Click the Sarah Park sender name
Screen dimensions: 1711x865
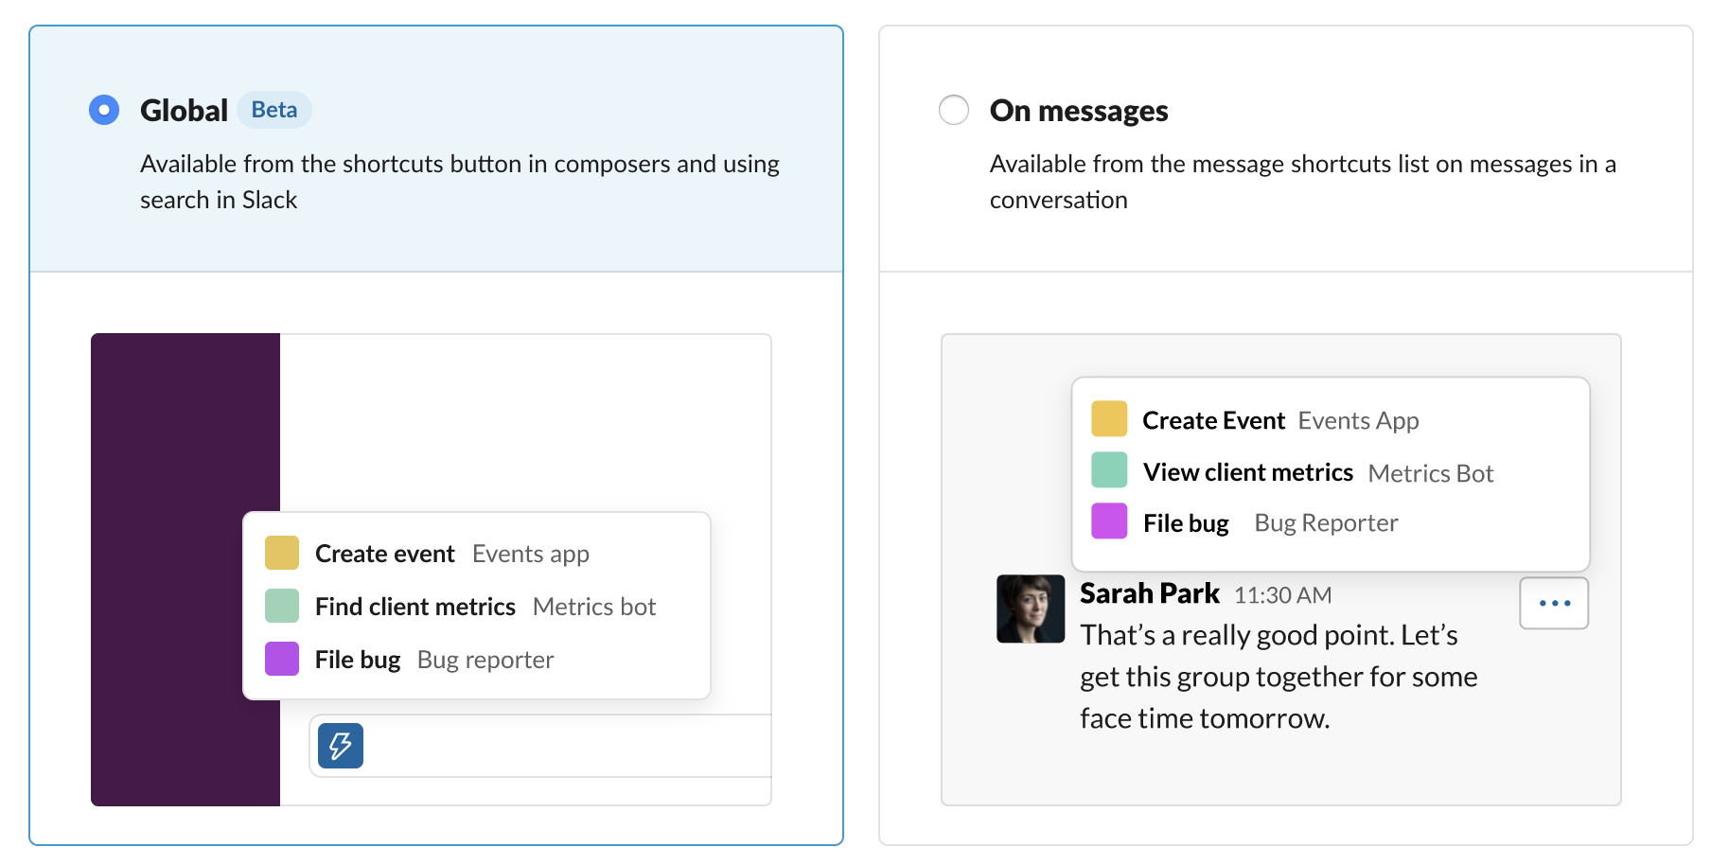[1150, 593]
